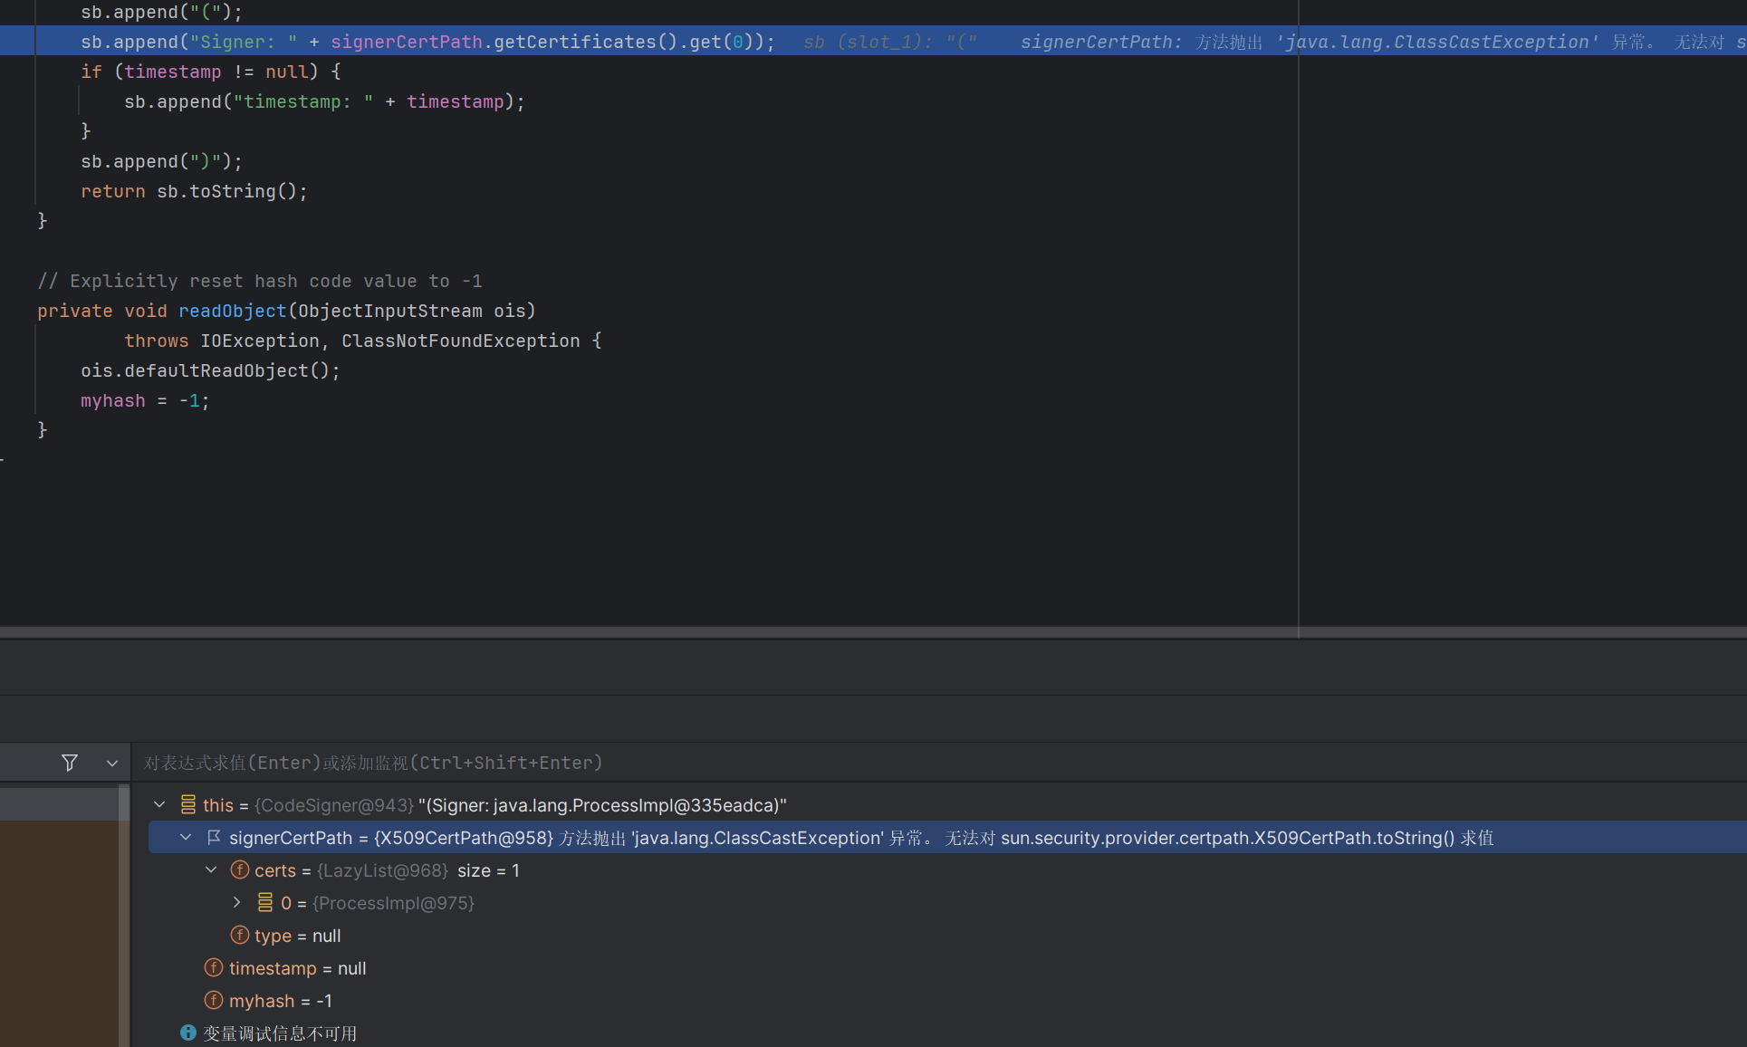Click the object icon beside element 0
Screen dimensions: 1747x1047
tap(265, 902)
